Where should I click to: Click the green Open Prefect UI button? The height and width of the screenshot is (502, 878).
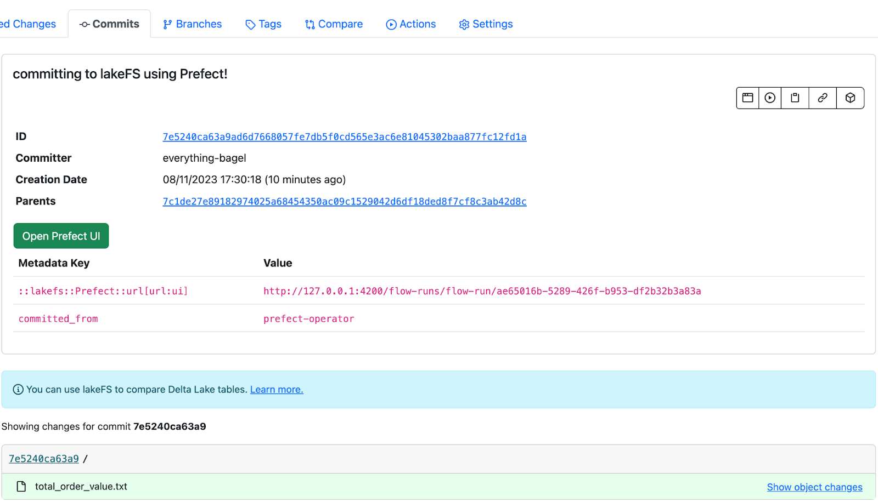[61, 236]
